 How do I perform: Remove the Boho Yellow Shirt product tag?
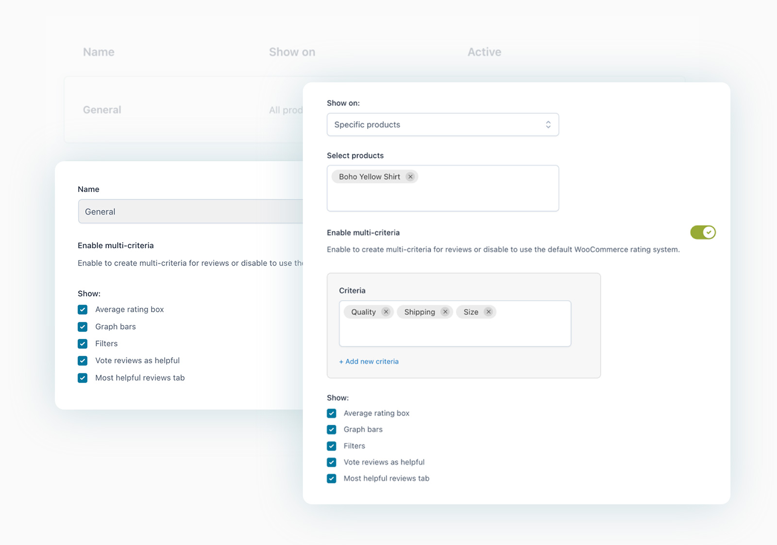pyautogui.click(x=410, y=177)
